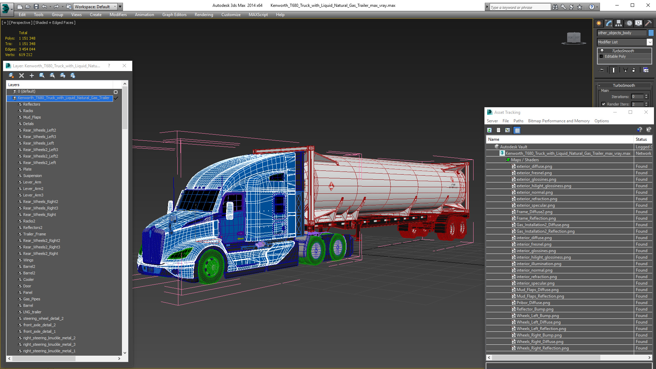Screen dimensions: 656x369
Task: Click the Status column header in Asset Tracking
Action: point(643,139)
